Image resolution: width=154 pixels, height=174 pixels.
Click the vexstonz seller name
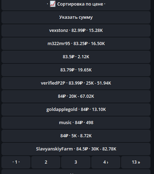(59, 31)
